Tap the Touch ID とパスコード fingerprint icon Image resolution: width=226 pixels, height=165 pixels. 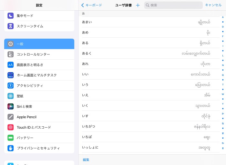11,127
